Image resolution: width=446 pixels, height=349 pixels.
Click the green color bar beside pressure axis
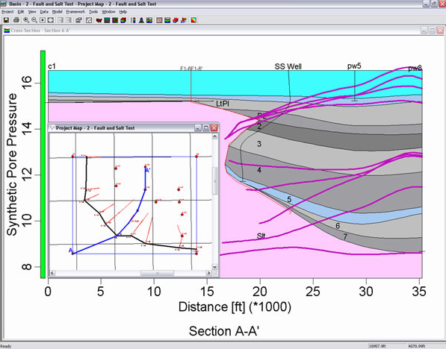click(x=43, y=164)
